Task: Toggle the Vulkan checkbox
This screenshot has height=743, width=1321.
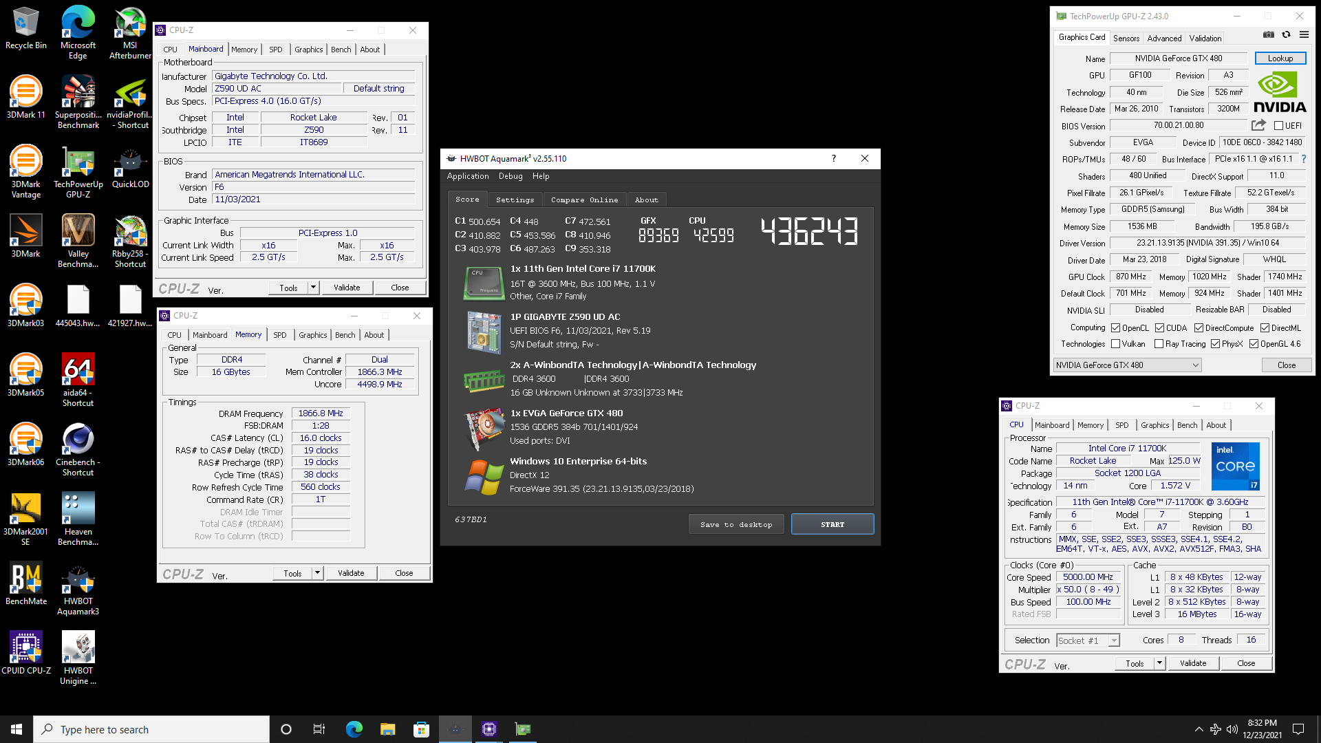Action: (x=1116, y=344)
